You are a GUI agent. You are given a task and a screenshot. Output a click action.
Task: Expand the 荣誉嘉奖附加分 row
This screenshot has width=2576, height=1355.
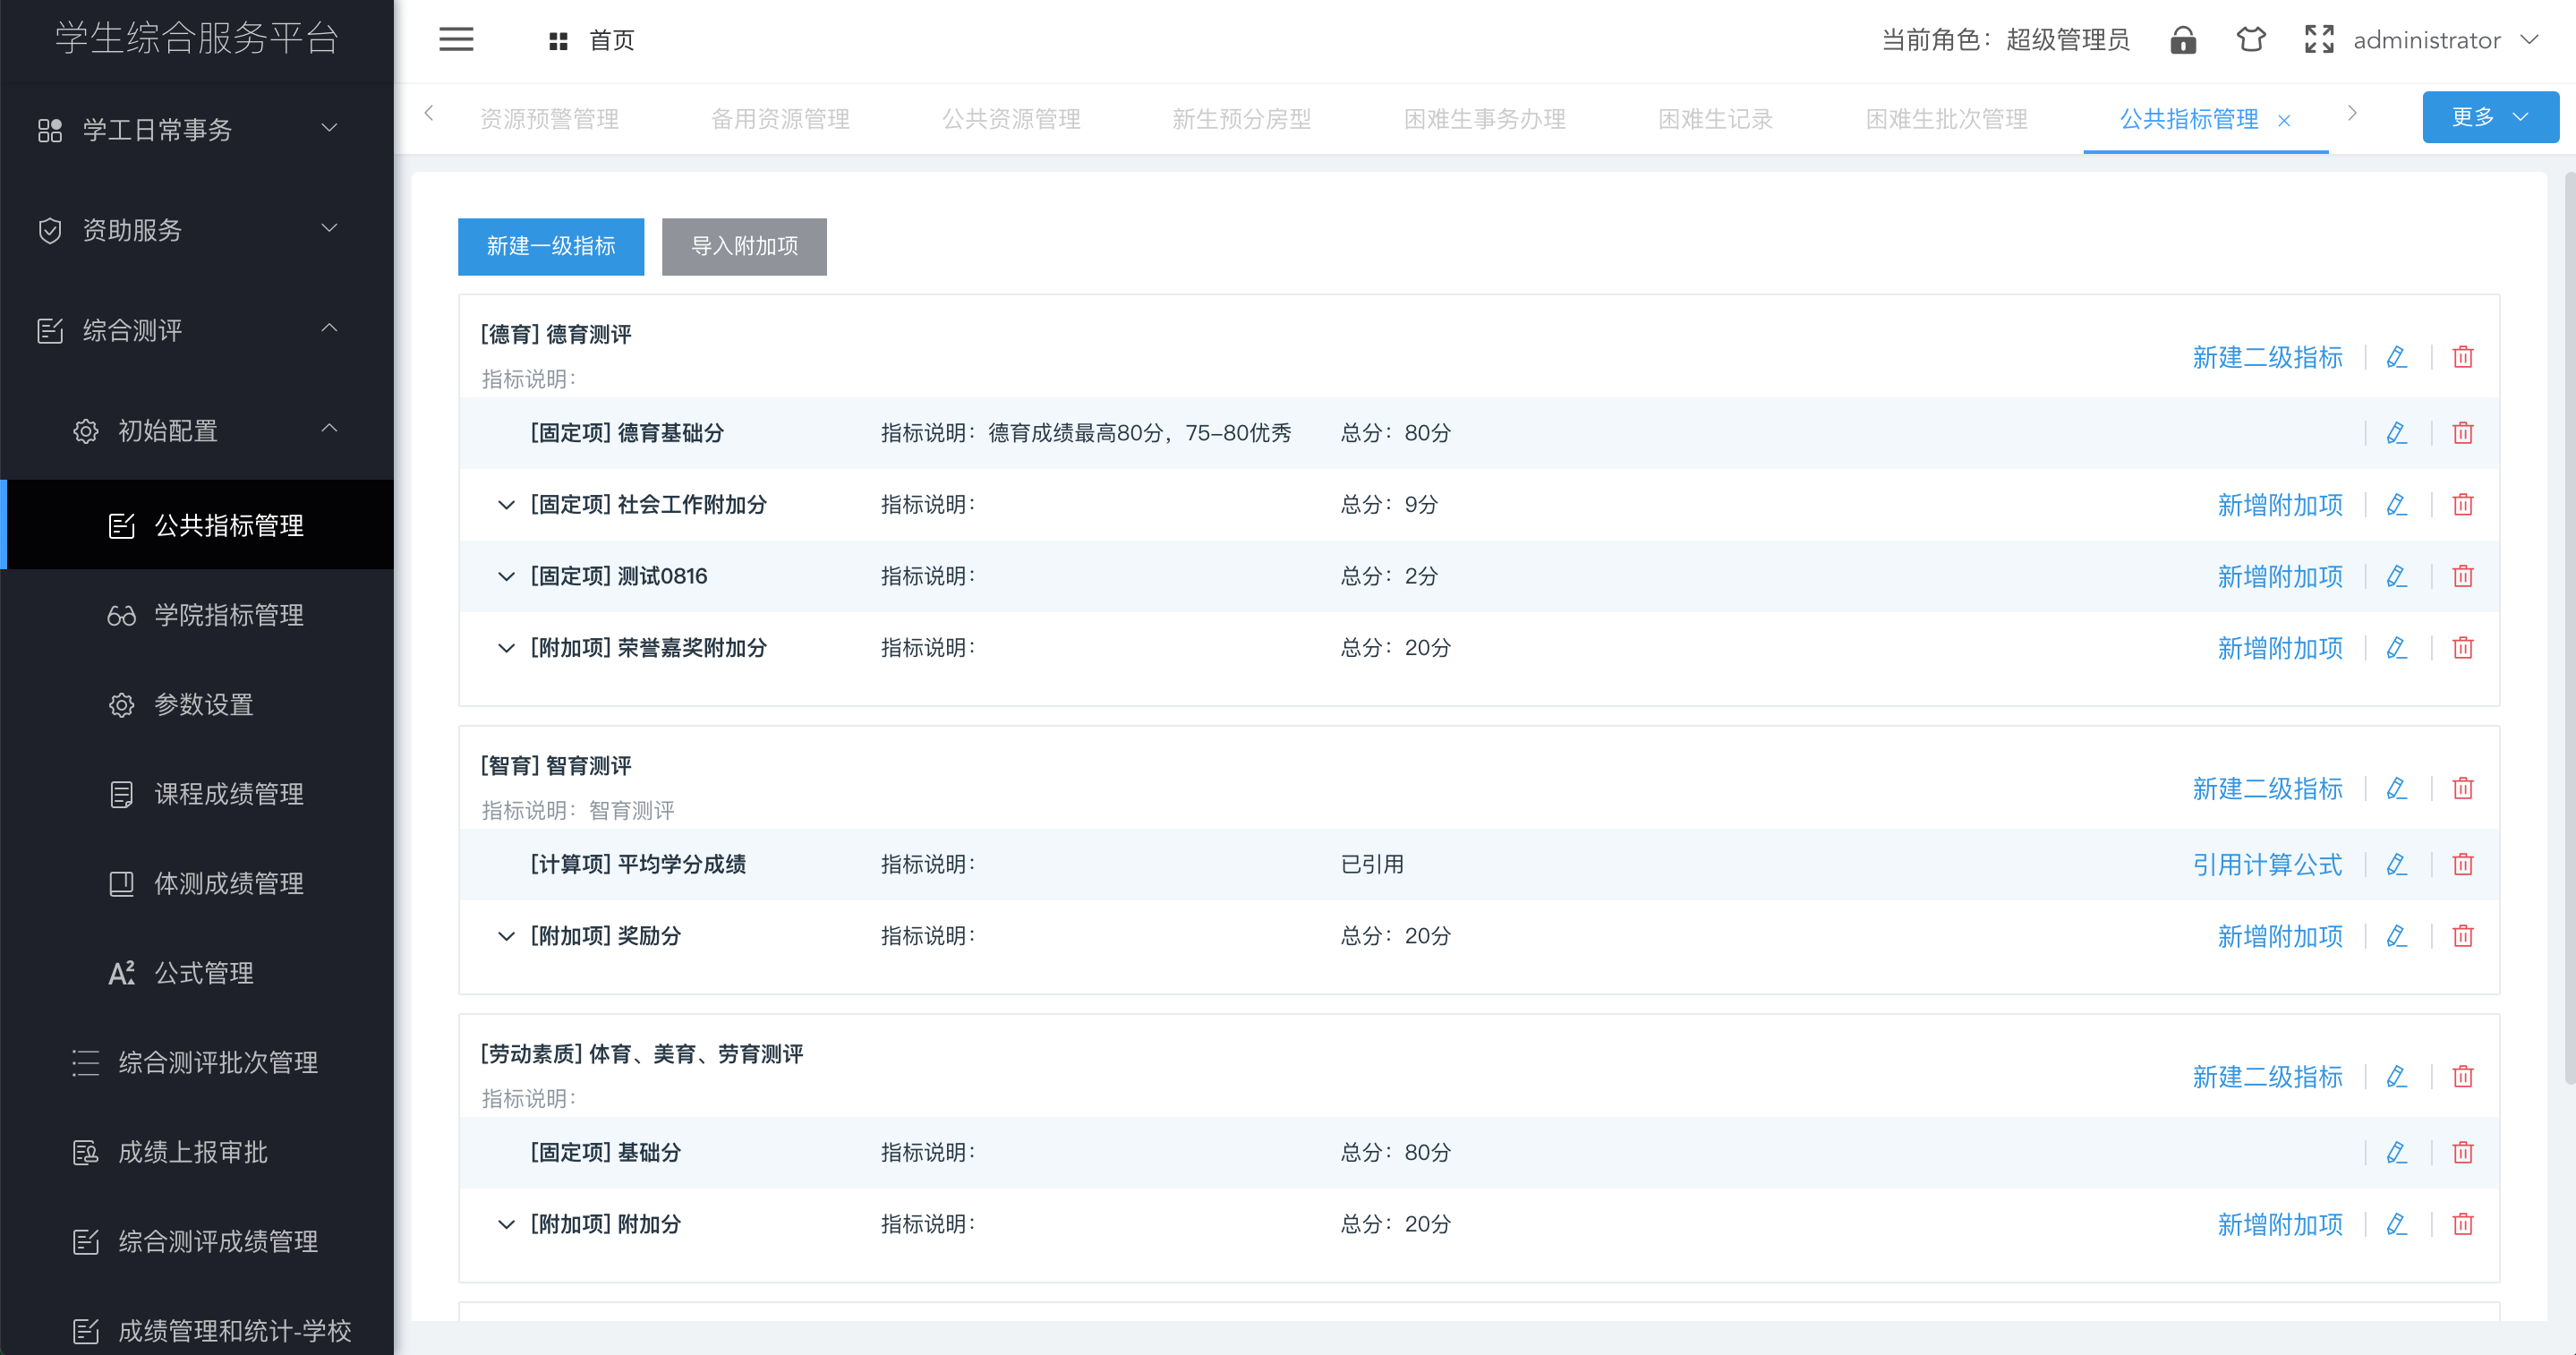[506, 648]
